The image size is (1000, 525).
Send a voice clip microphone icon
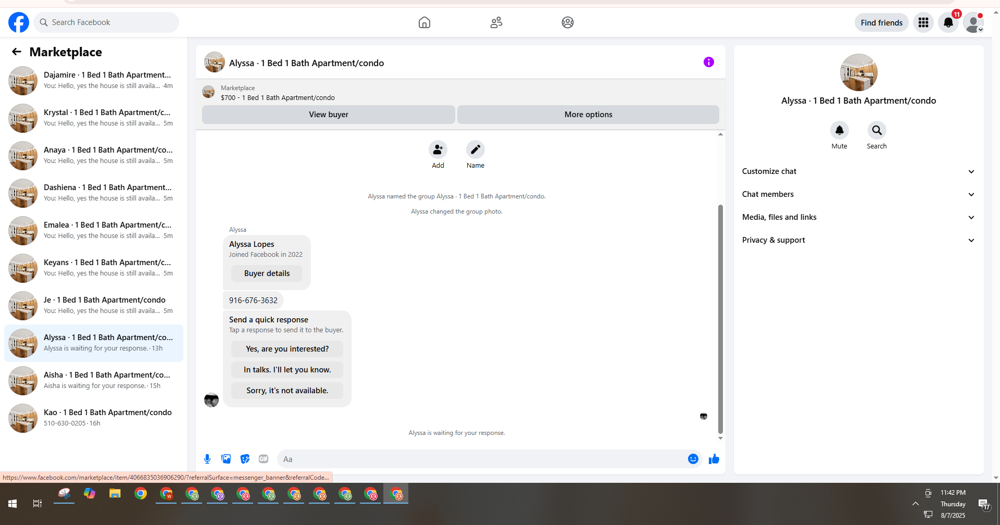tap(207, 459)
